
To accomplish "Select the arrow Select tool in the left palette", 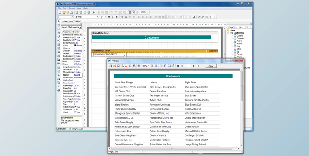I will point(59,21).
